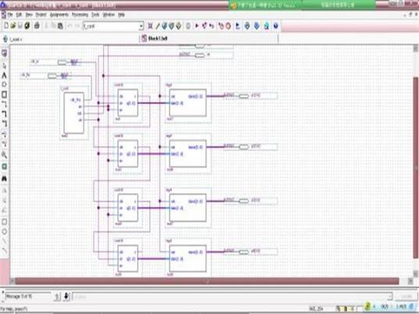Click the Stop Processing red icon
The height and width of the screenshot is (314, 419).
tap(228, 26)
